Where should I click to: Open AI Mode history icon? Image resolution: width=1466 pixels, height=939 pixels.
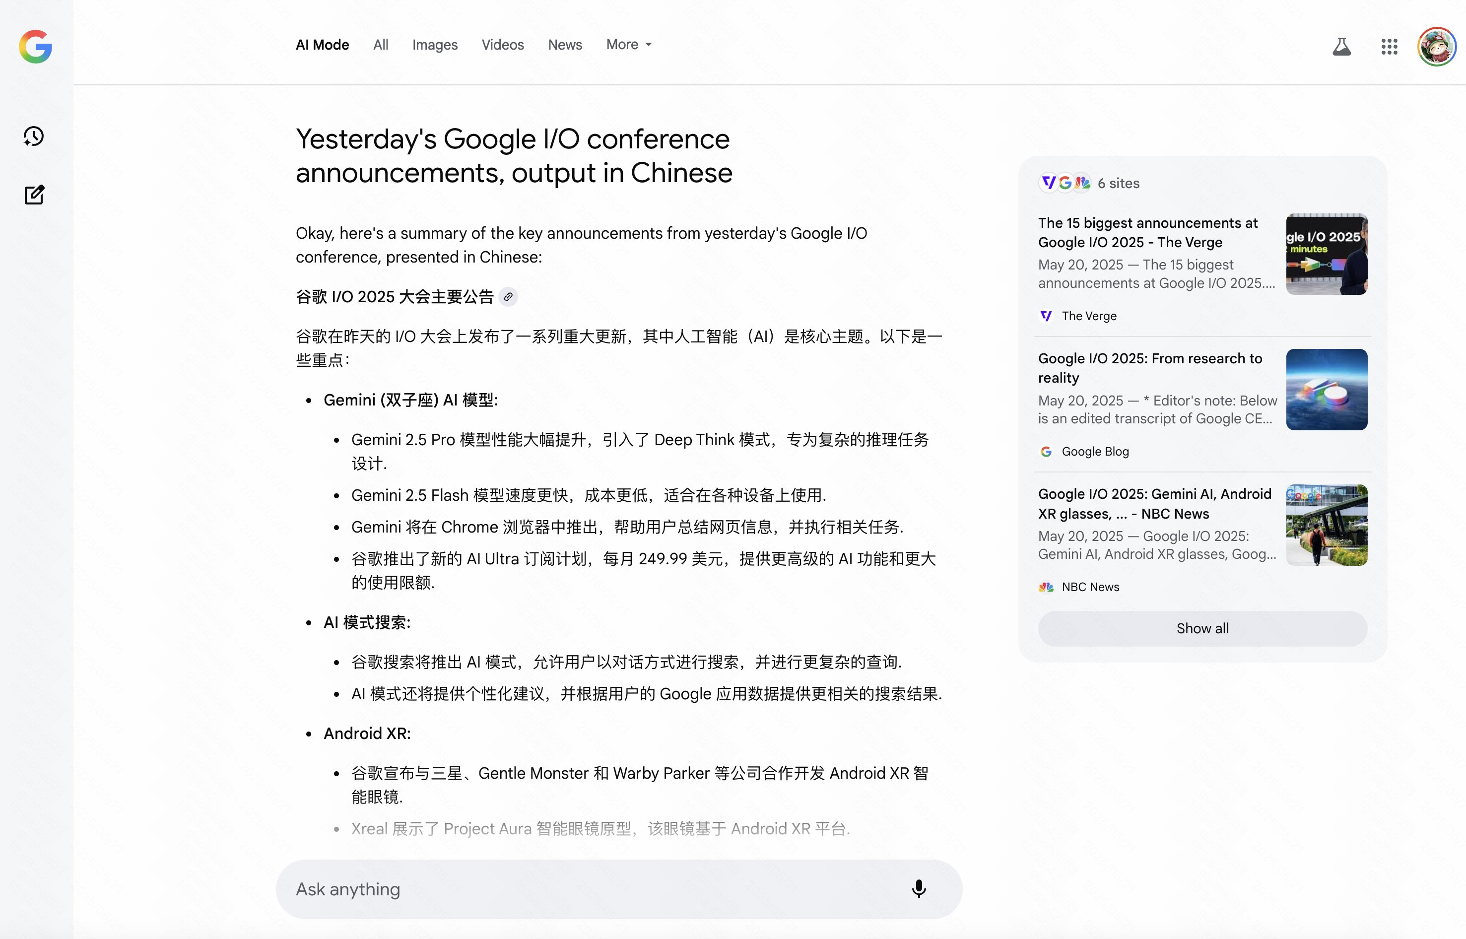coord(34,136)
